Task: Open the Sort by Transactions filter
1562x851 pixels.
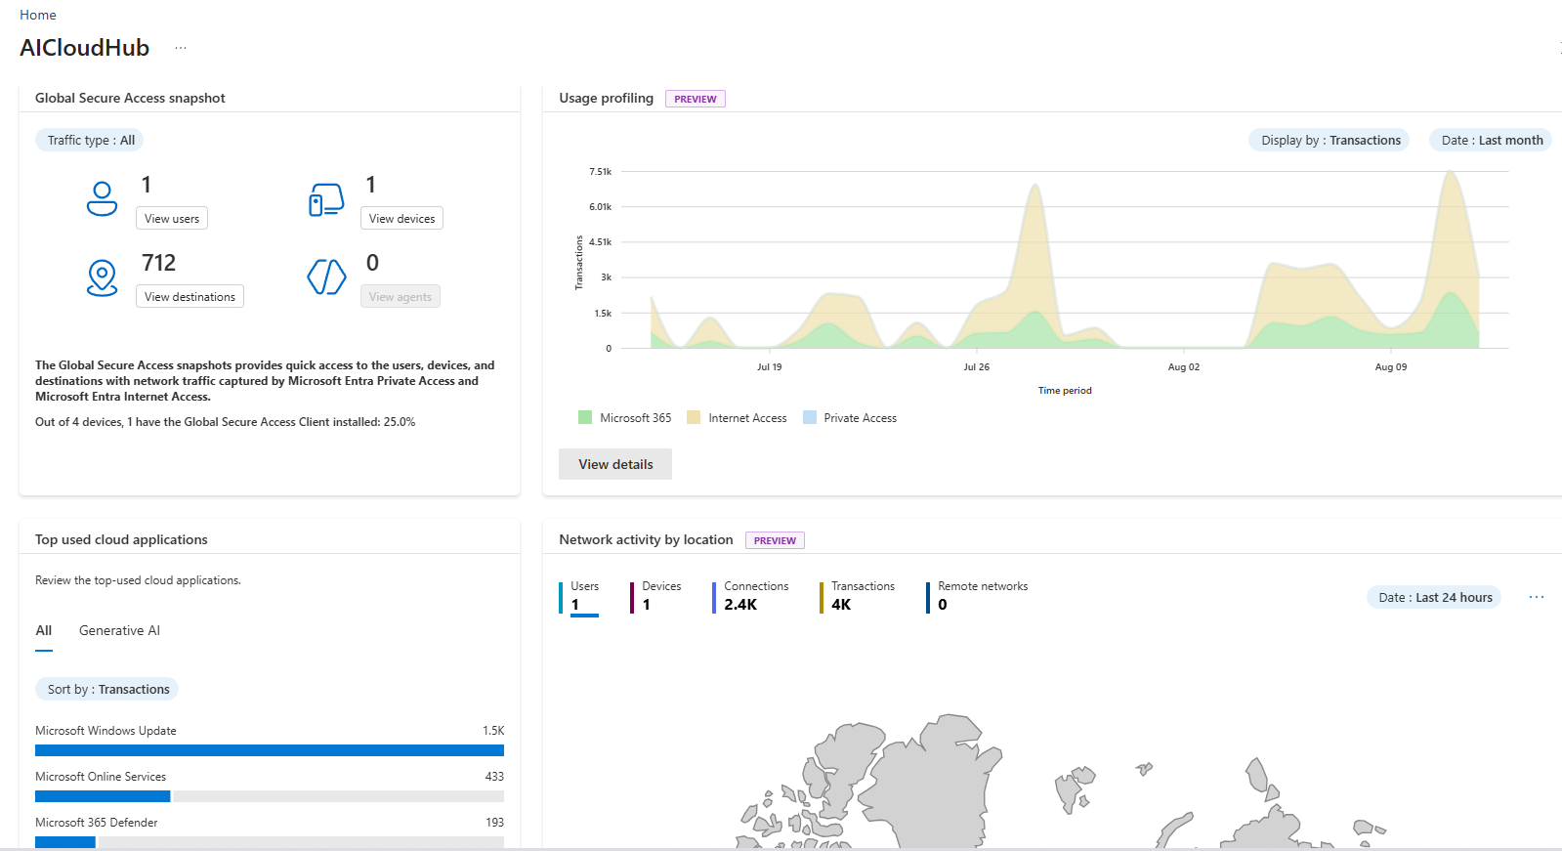Action: pyautogui.click(x=106, y=689)
